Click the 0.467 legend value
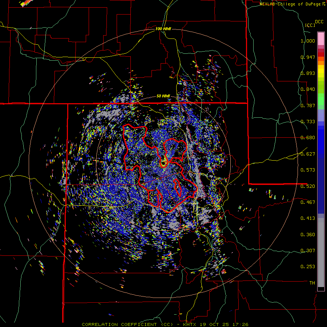327x327 pixels. [308, 202]
